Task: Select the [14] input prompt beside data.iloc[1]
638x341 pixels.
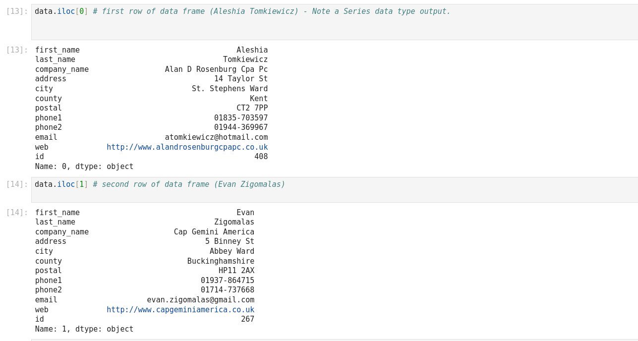Action: [x=17, y=184]
